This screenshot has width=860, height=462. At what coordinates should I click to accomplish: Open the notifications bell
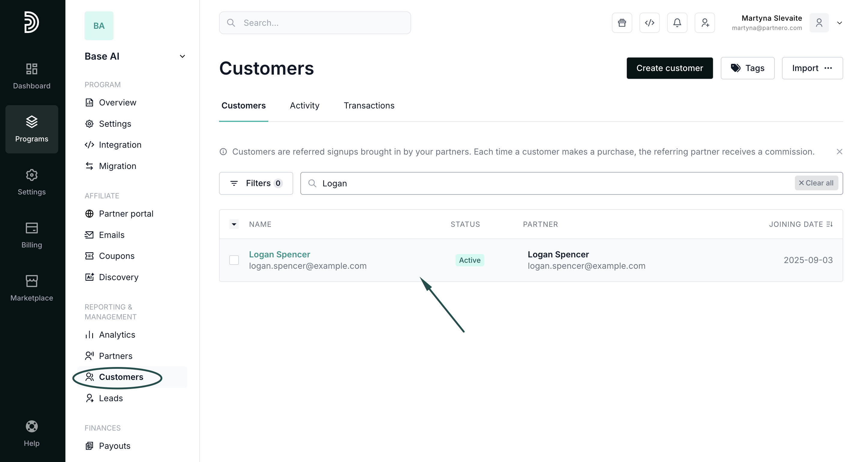pos(677,23)
